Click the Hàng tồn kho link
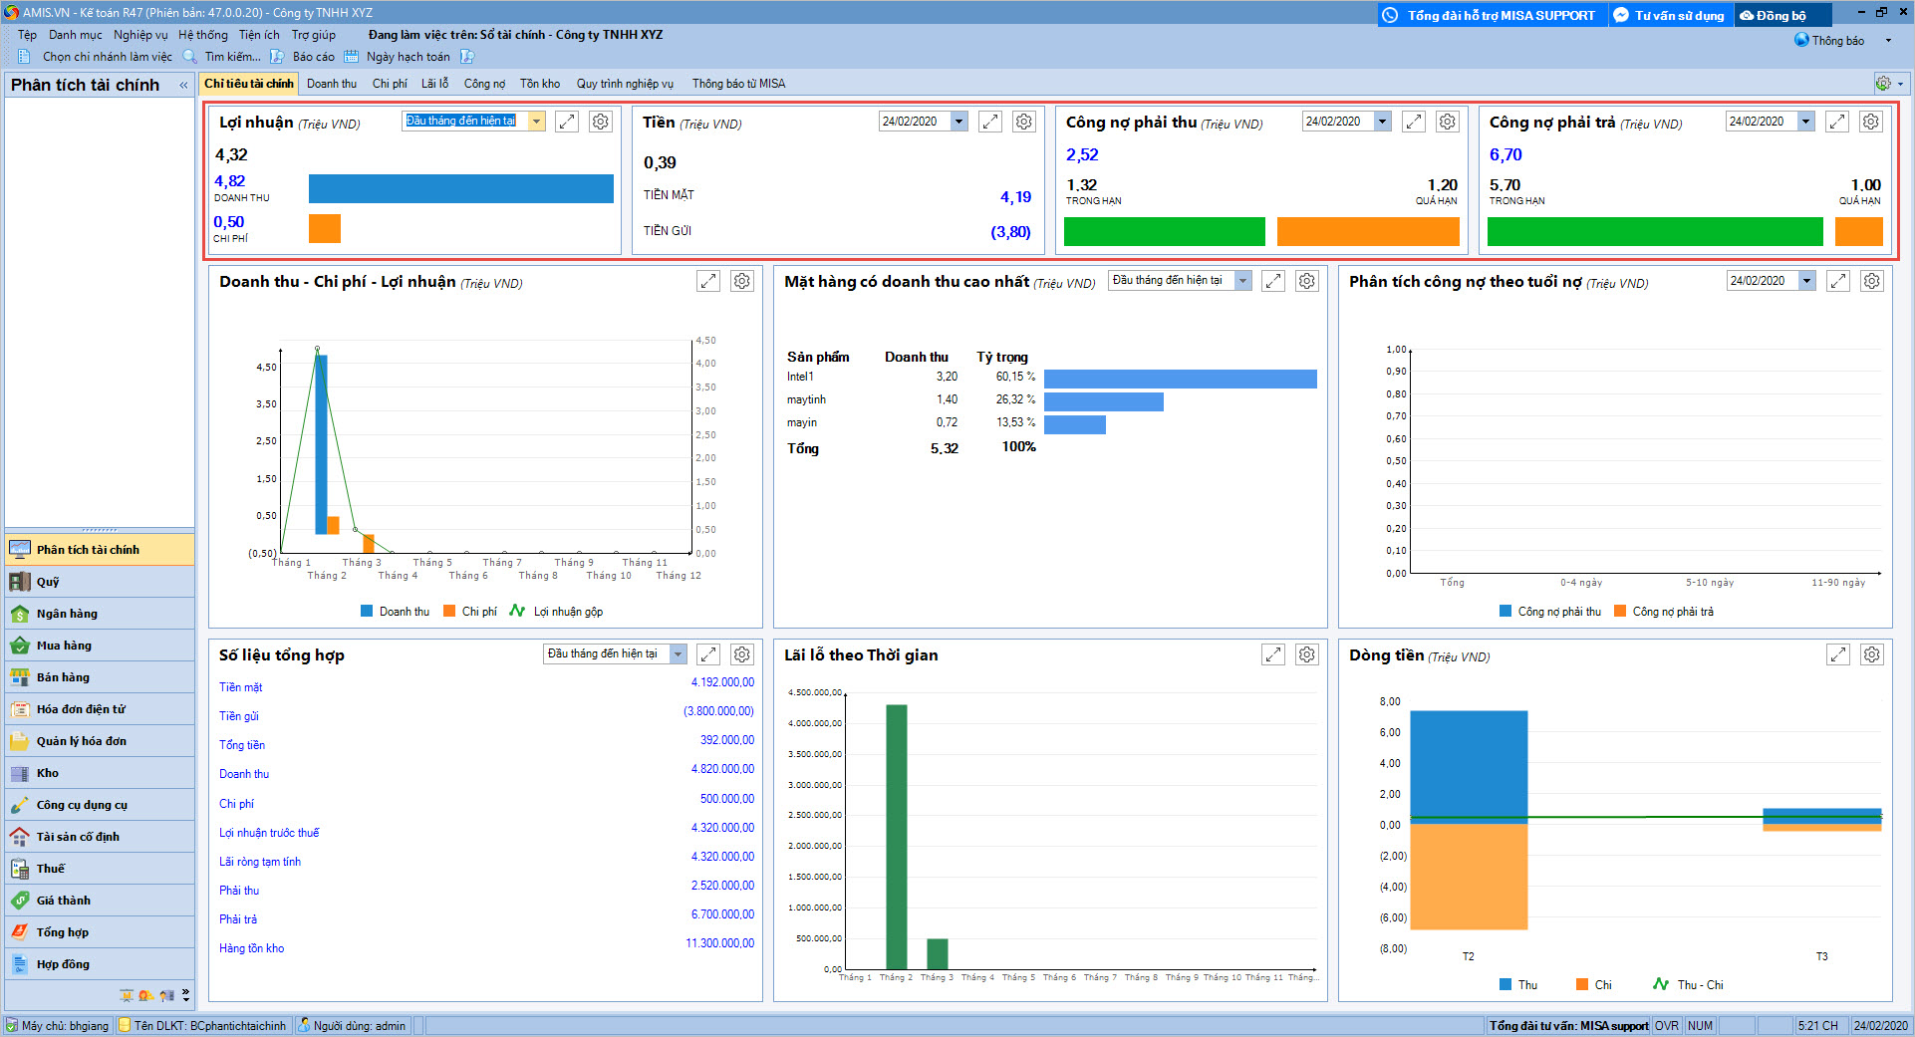Screen dimensions: 1915x1037 [x=251, y=948]
